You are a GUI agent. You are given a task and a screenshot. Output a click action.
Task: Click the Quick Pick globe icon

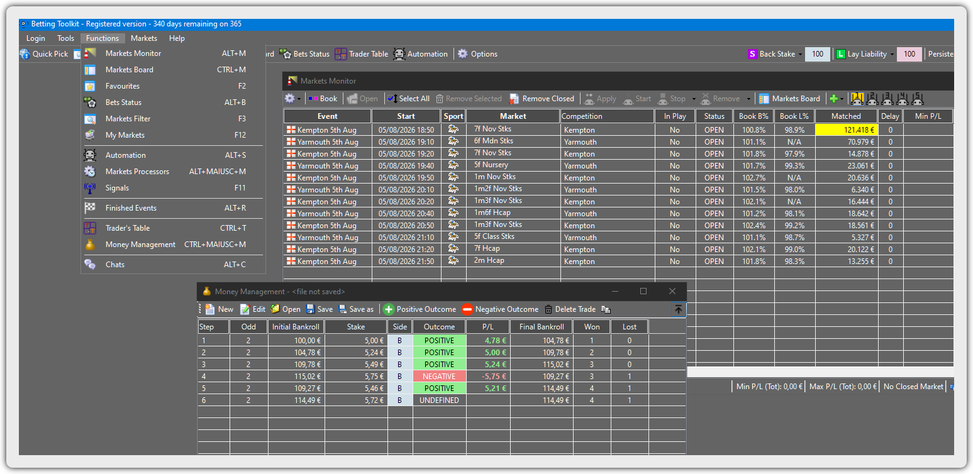pyautogui.click(x=25, y=54)
